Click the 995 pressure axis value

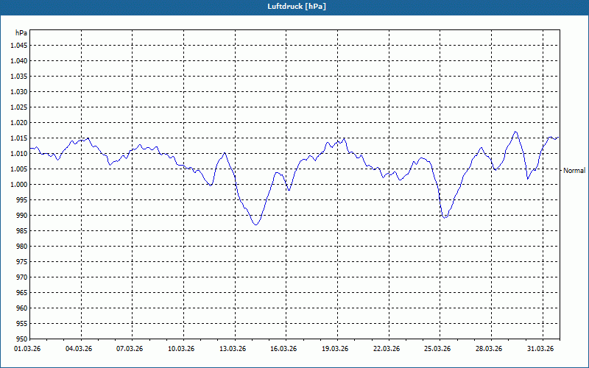(x=22, y=199)
